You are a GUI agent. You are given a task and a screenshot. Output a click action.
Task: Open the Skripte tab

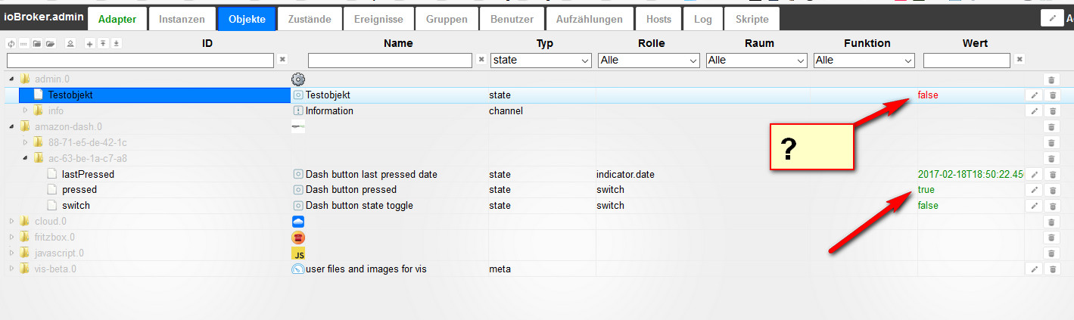[752, 19]
